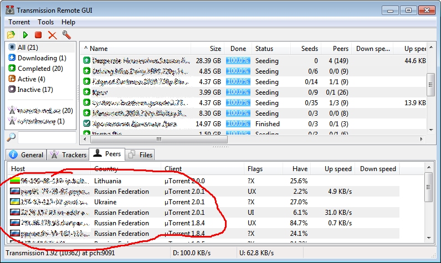Click the 100.0% progress bar of 28.39 GB torrent
This screenshot has height=263, width=441.
coord(238,60)
